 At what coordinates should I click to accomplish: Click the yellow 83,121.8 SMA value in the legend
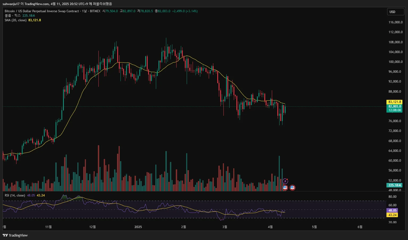click(x=35, y=20)
